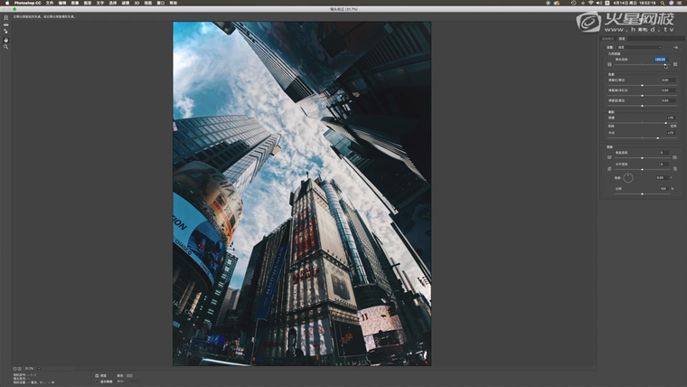Open the Filter (滤镜) menu
The width and height of the screenshot is (687, 387).
[x=125, y=3]
